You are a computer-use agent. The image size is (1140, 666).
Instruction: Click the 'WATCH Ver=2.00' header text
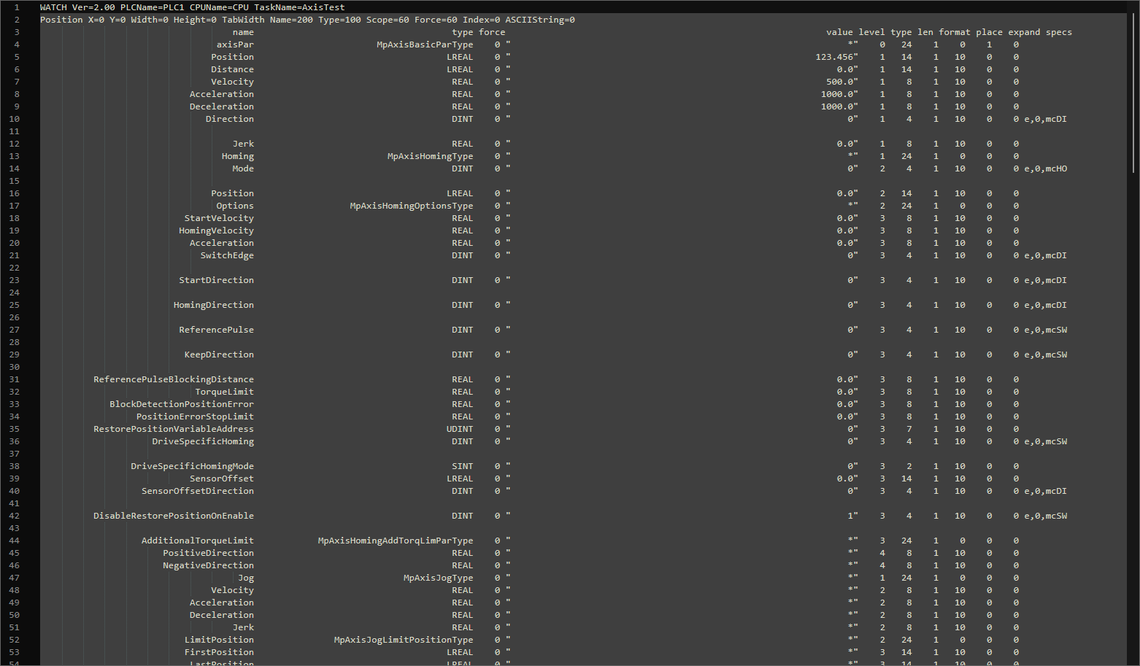pyautogui.click(x=77, y=7)
